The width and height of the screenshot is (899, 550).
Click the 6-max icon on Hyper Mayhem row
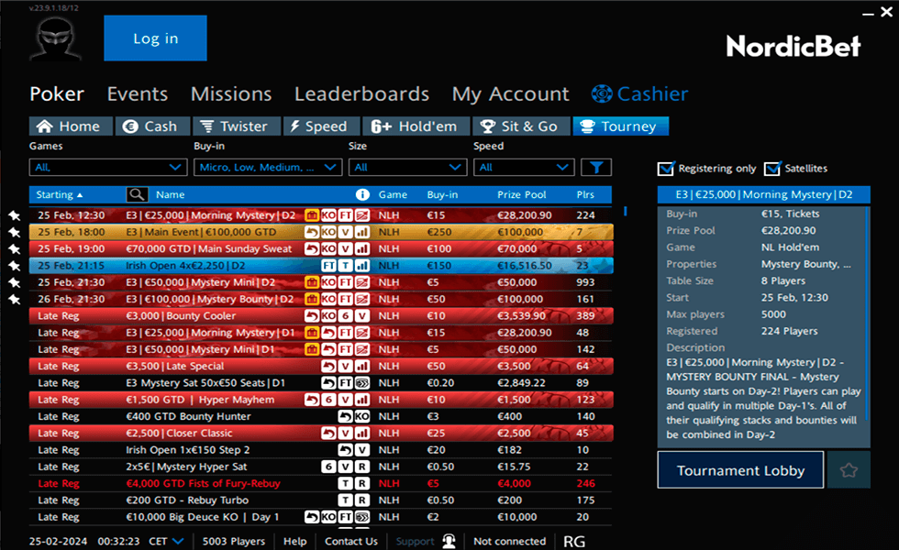328,400
